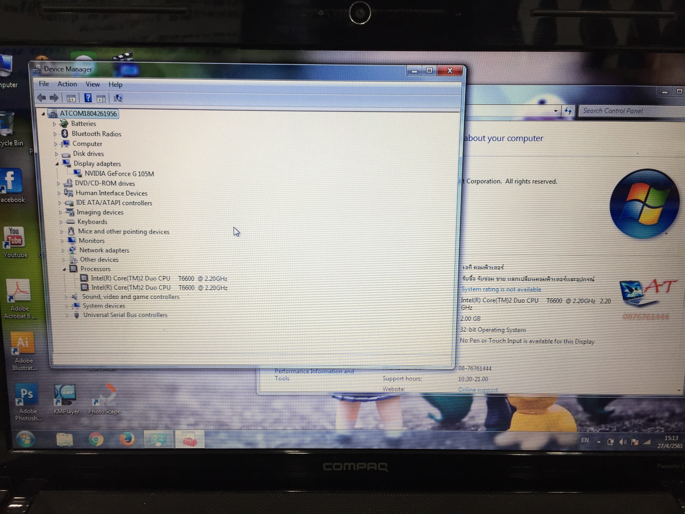685x514 pixels.
Task: Open the speaker volume icon in system tray
Action: (x=622, y=442)
